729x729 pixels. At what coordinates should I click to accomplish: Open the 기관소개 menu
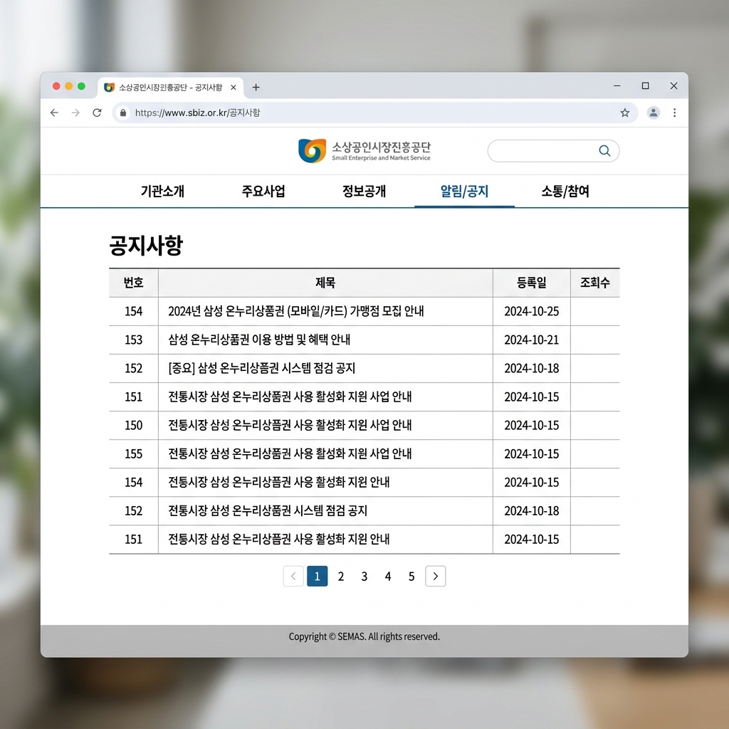pyautogui.click(x=163, y=191)
